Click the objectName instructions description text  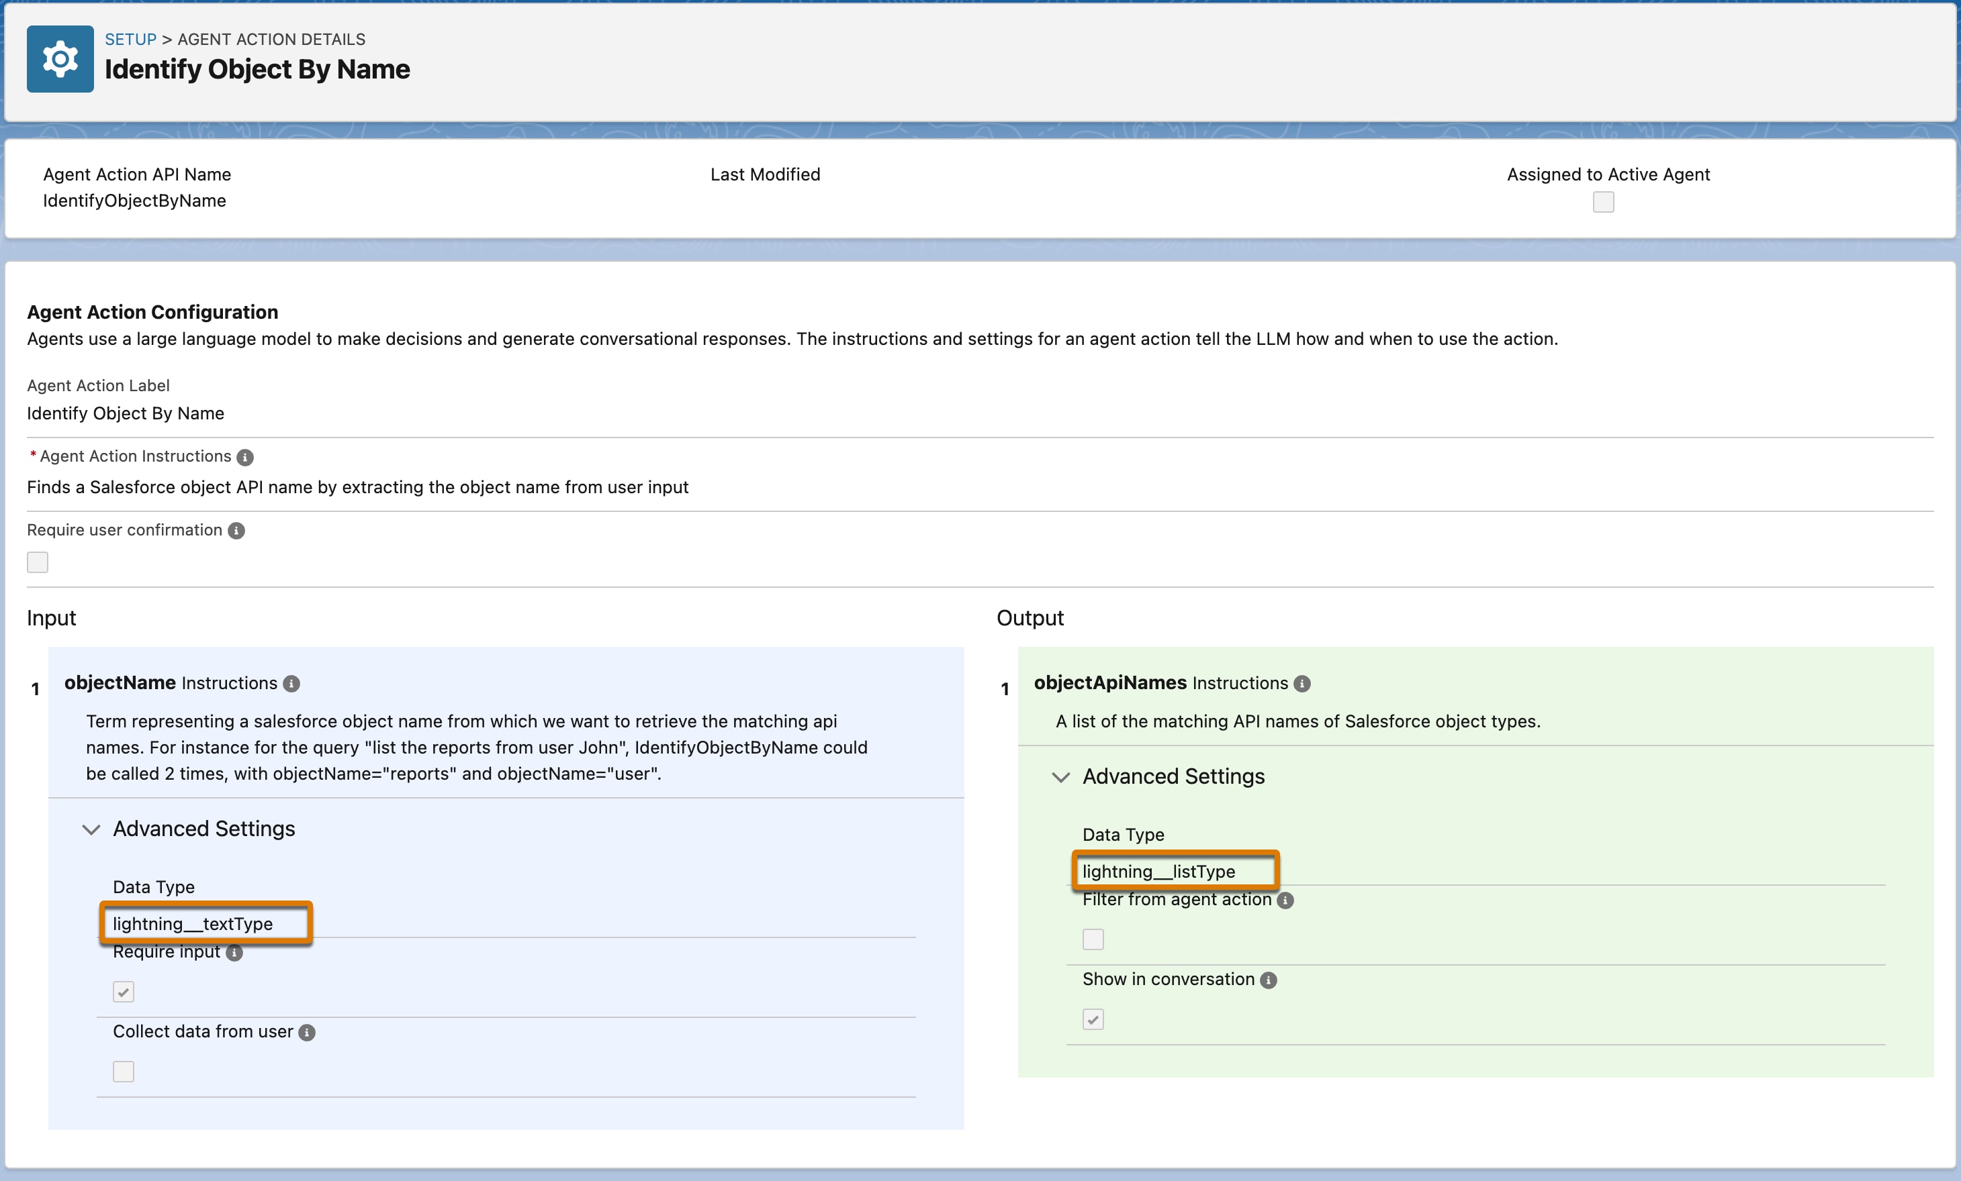(x=477, y=747)
